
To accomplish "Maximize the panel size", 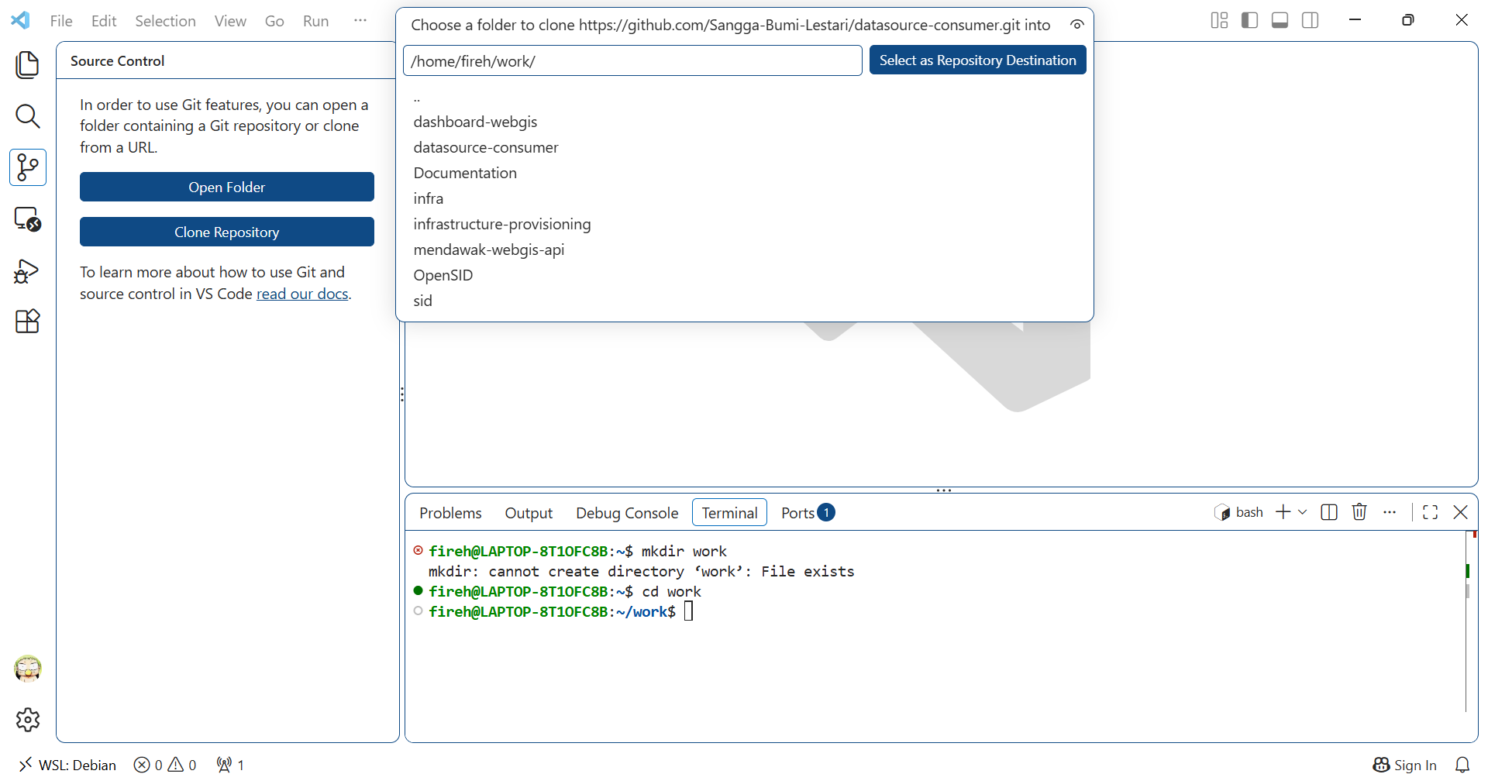I will point(1431,512).
